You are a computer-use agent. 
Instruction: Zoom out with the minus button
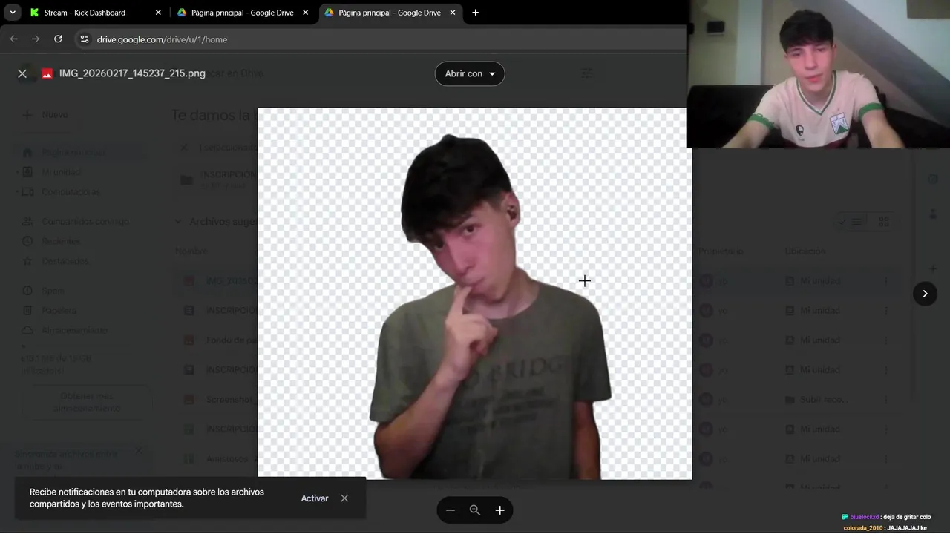pos(451,510)
